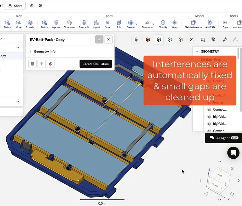The height and width of the screenshot is (206, 242).
Task: Click RIGHT face of orientation cube
Action: 215,184
